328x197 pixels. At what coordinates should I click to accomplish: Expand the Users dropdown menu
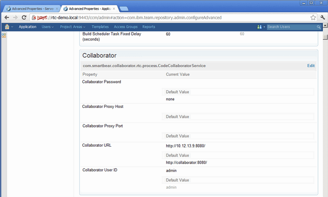click(48, 27)
